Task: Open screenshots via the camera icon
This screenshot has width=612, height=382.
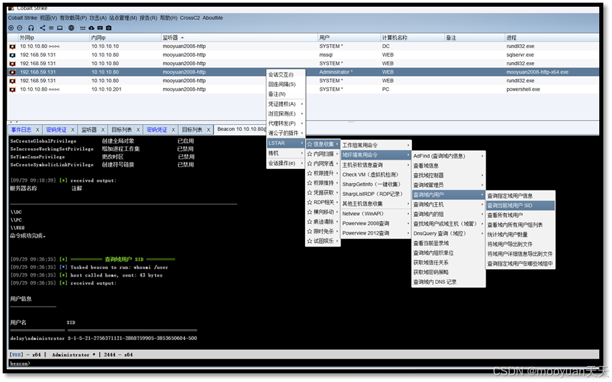Action: (108, 27)
